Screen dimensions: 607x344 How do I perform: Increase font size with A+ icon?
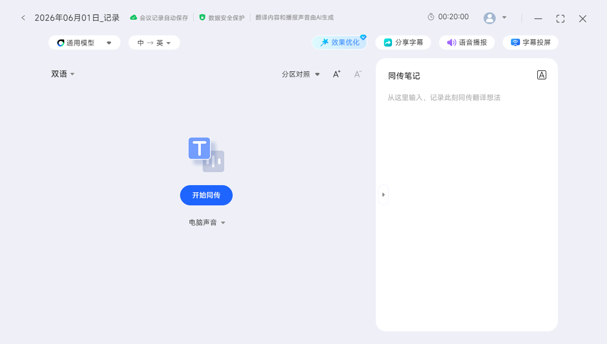tap(336, 74)
